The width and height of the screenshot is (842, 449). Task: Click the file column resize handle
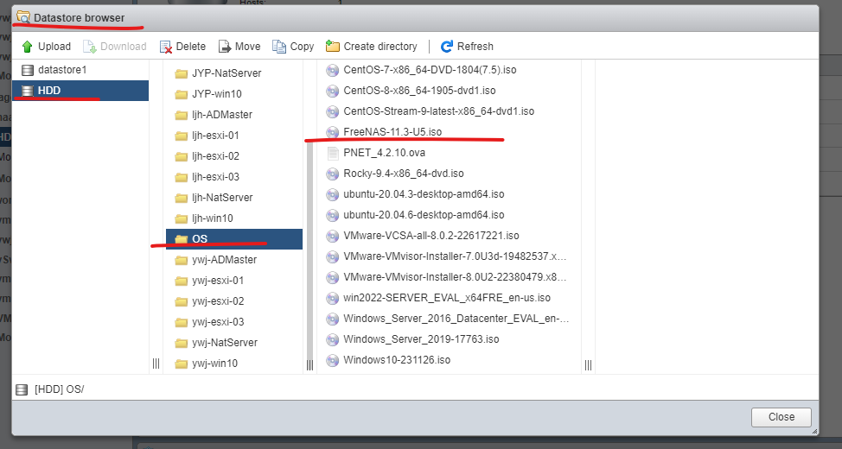[x=588, y=365]
